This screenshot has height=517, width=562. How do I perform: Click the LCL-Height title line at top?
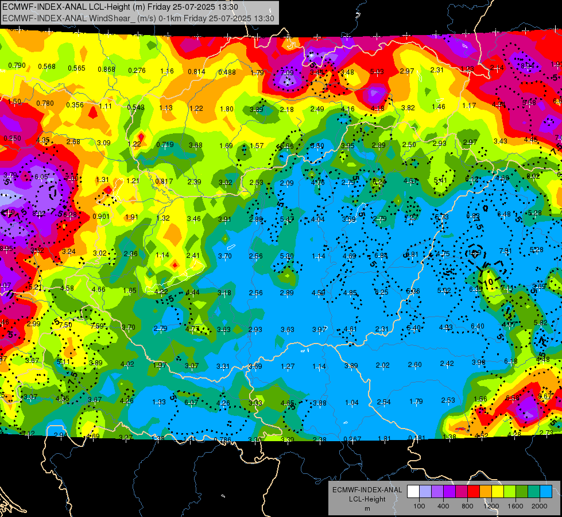click(120, 7)
